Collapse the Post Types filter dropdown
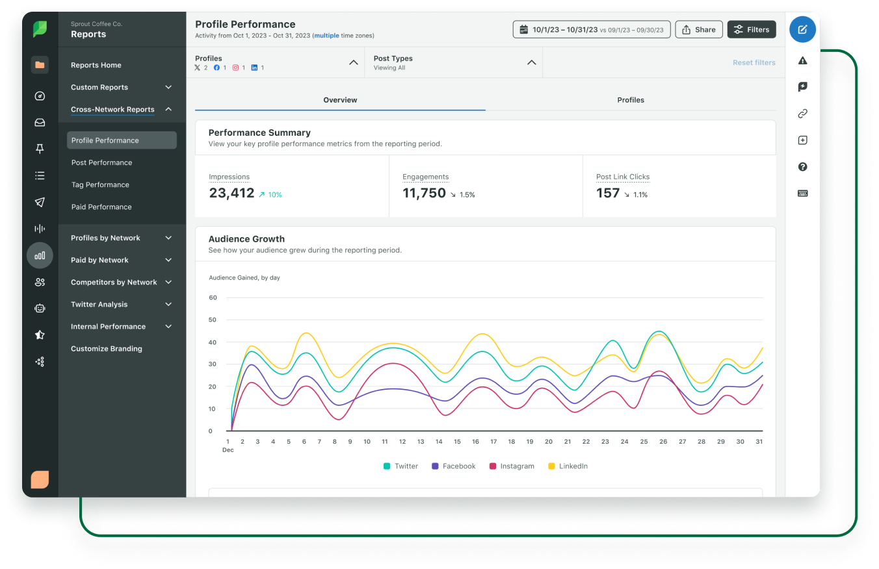Image resolution: width=879 pixels, height=569 pixels. tap(532, 62)
